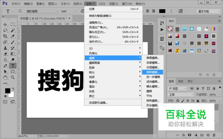This screenshot has width=223, height=139.
Task: Toggle adjustment layer filter icon
Action: (197, 89)
